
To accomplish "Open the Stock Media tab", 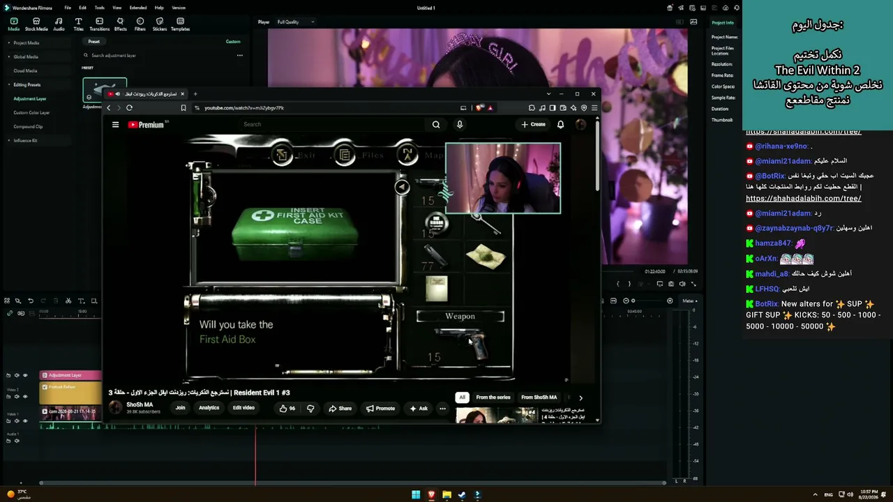I will click(x=36, y=24).
